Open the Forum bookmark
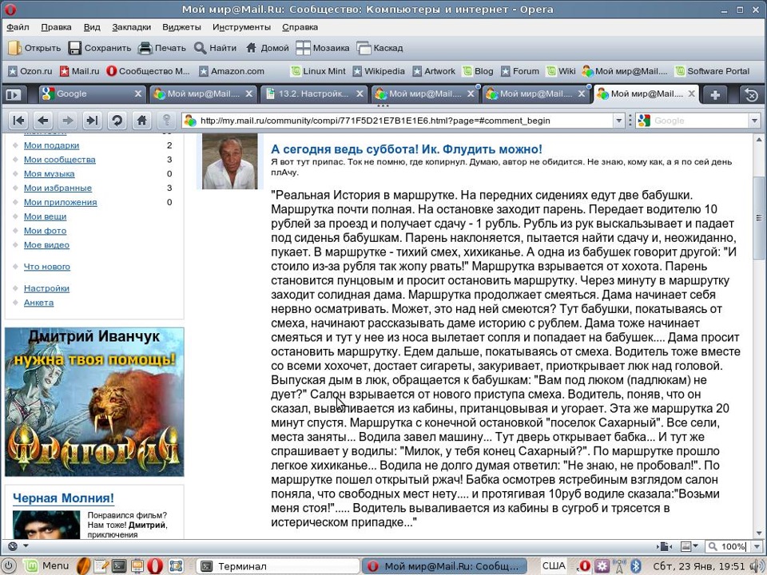767x575 pixels. click(x=520, y=71)
